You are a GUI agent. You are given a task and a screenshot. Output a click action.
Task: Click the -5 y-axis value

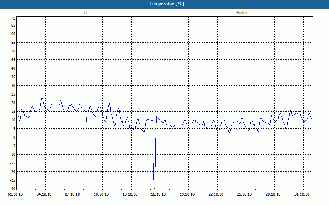coord(14,146)
